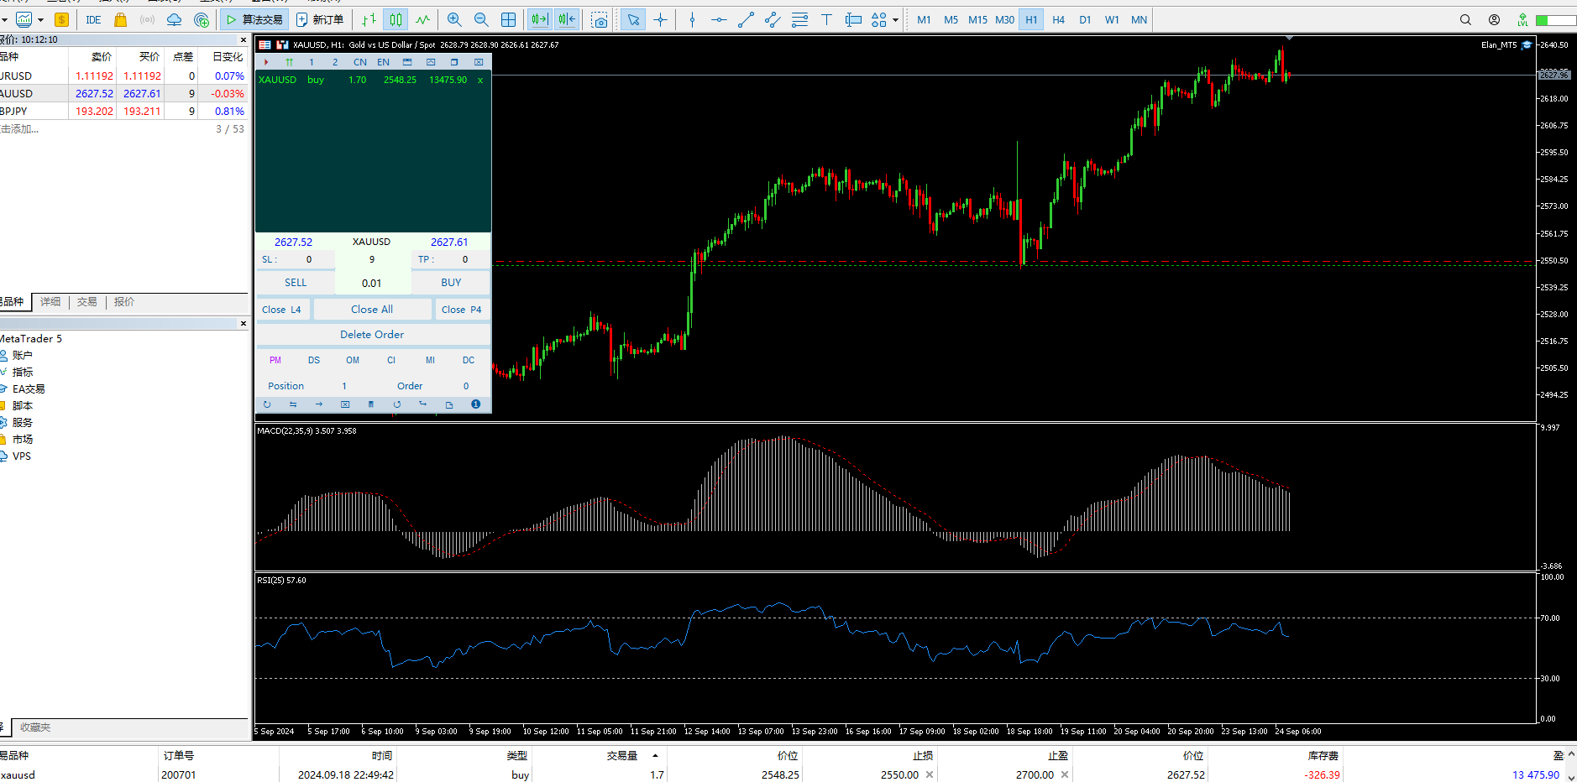Image resolution: width=1577 pixels, height=782 pixels.
Task: Click the refresh icon in panel's bottom bar
Action: click(x=267, y=404)
